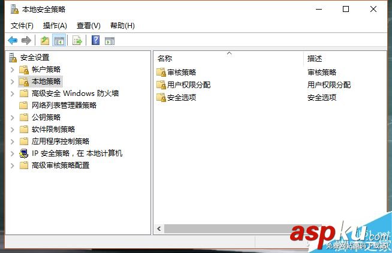392x253 pixels.
Task: Click 安全选项 in the 描述 column
Action: click(322, 98)
